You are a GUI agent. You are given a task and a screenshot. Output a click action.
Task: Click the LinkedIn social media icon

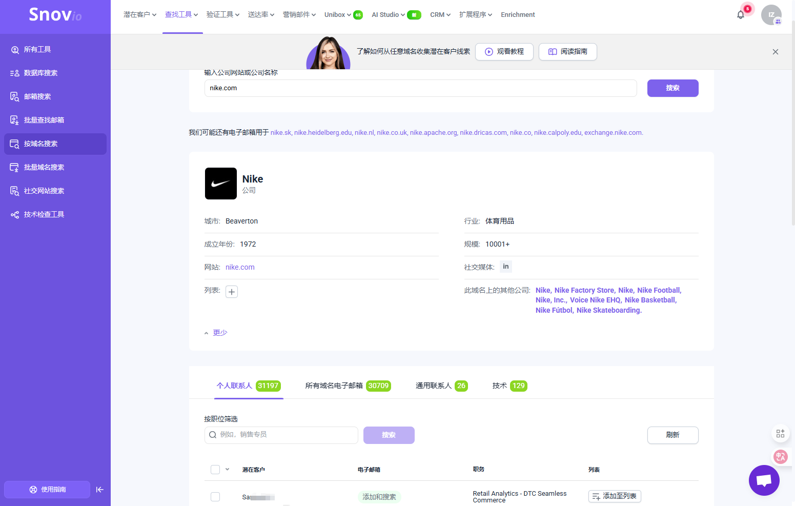pos(505,267)
